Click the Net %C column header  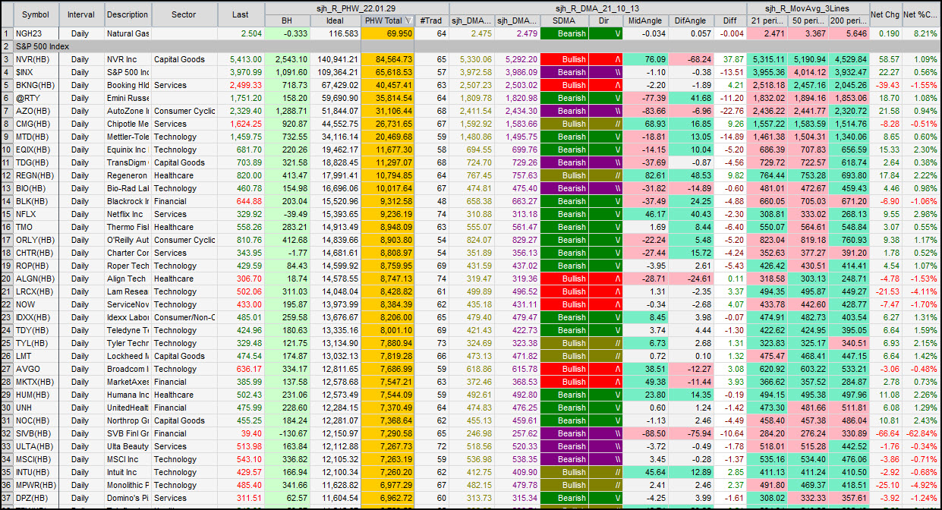(x=921, y=14)
